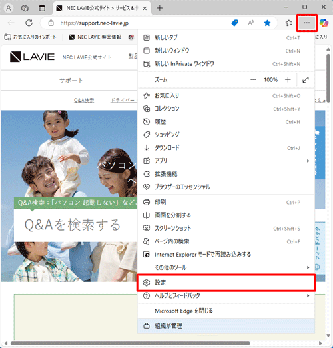Click the back arrow button

tap(11, 23)
